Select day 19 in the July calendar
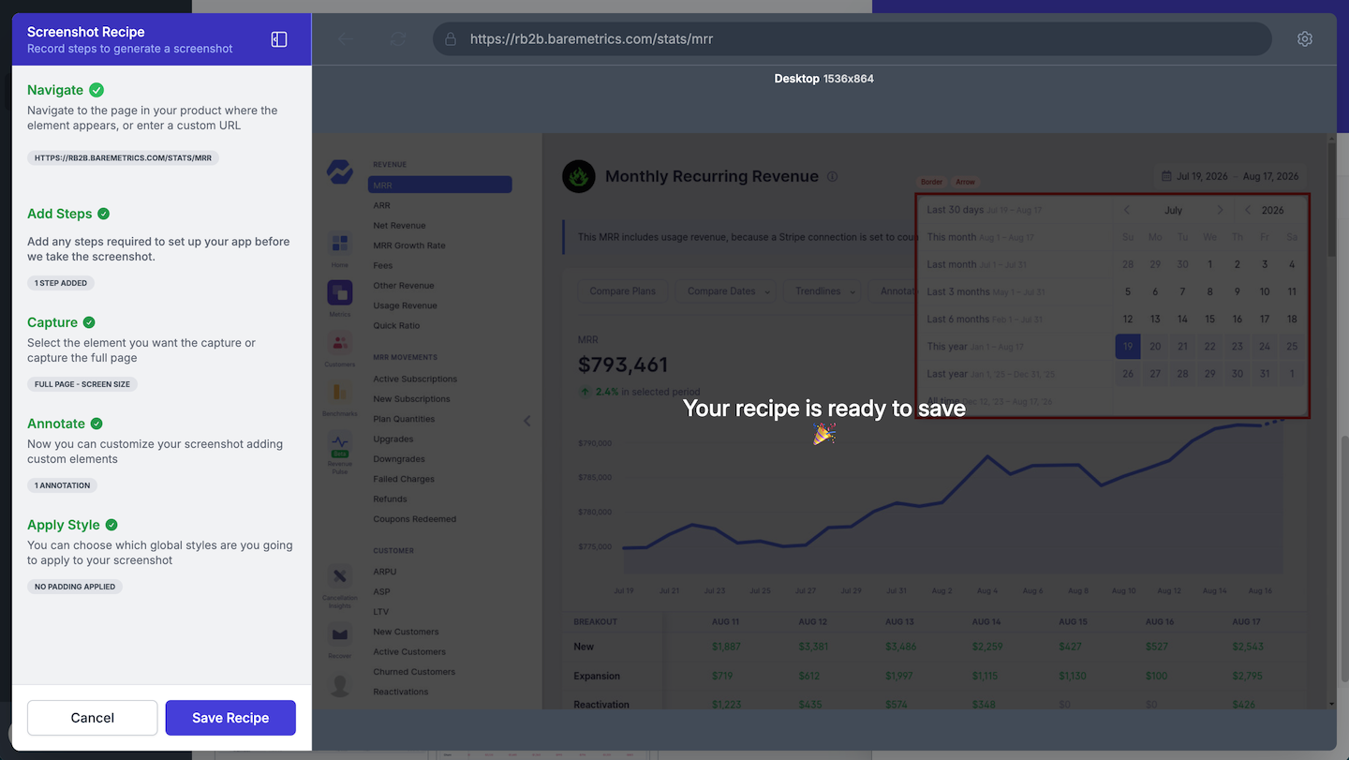Screen dimensions: 1349x760 coord(1128,346)
